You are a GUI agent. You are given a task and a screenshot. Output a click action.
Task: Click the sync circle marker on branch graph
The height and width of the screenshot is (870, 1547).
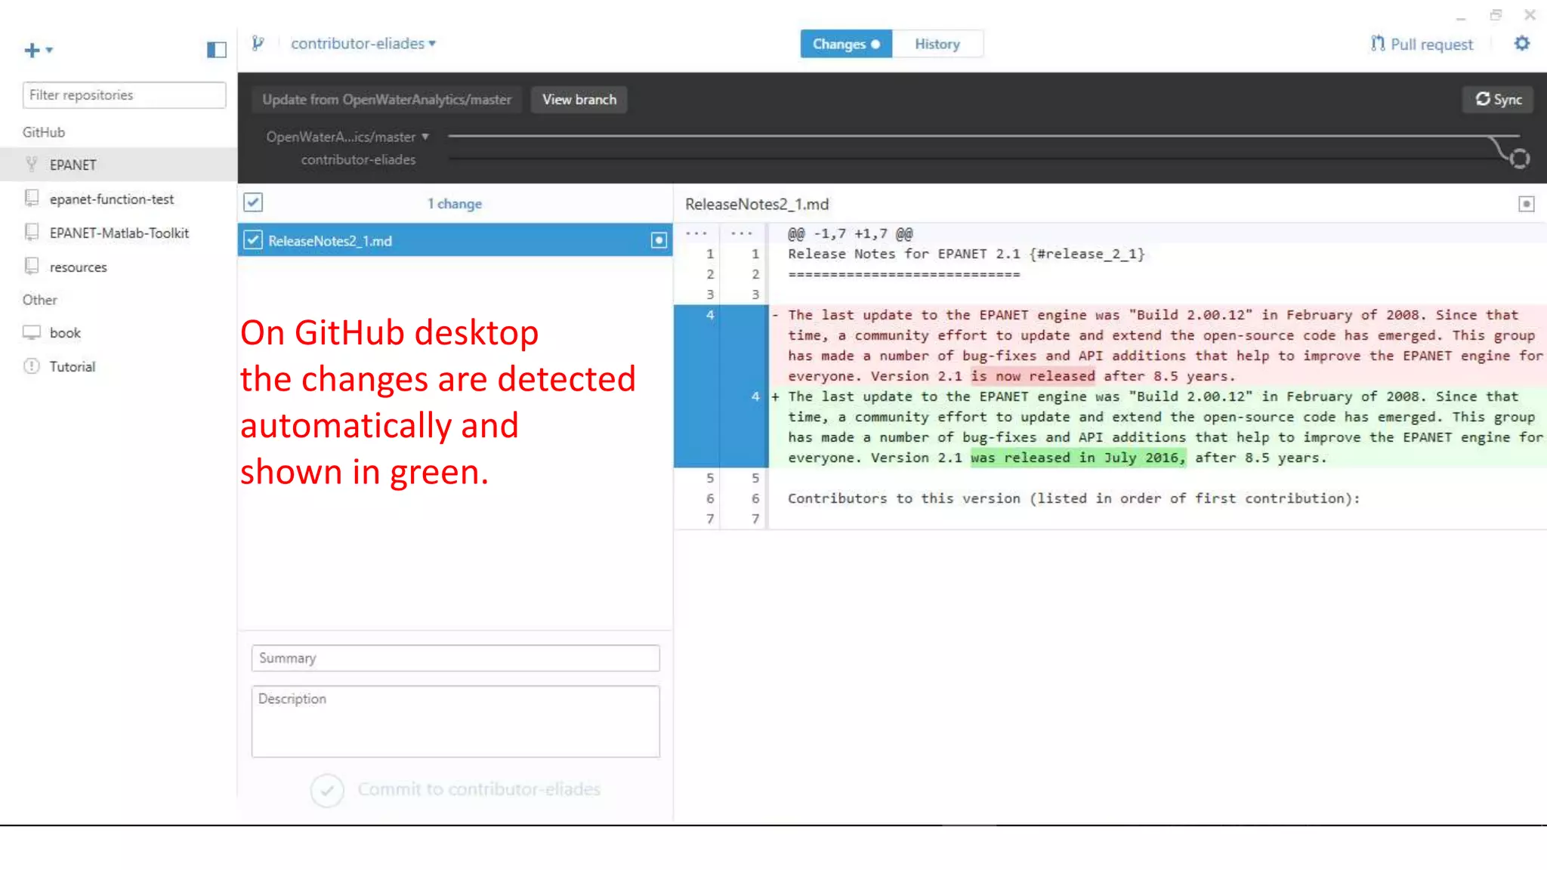click(1520, 159)
